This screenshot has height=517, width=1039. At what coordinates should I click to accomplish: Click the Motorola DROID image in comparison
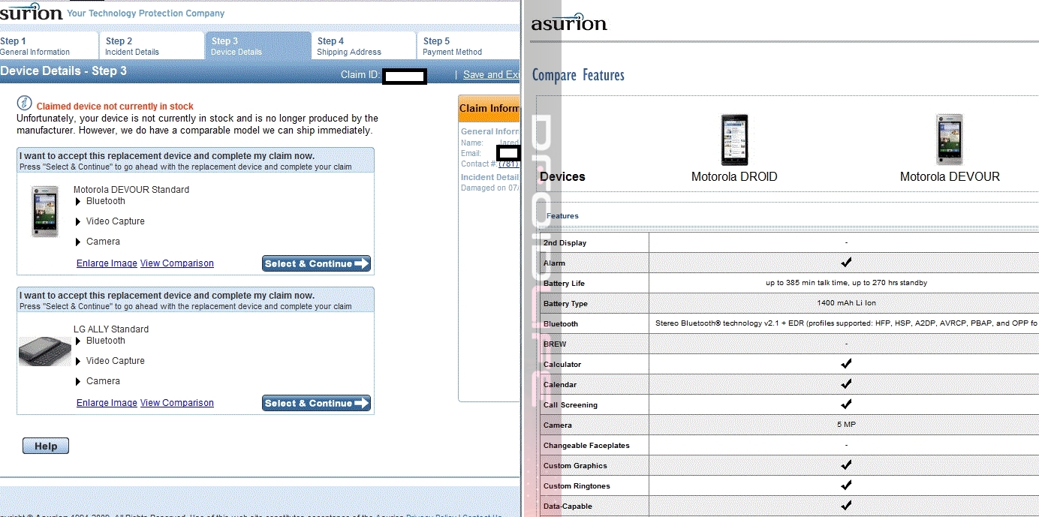pos(733,140)
